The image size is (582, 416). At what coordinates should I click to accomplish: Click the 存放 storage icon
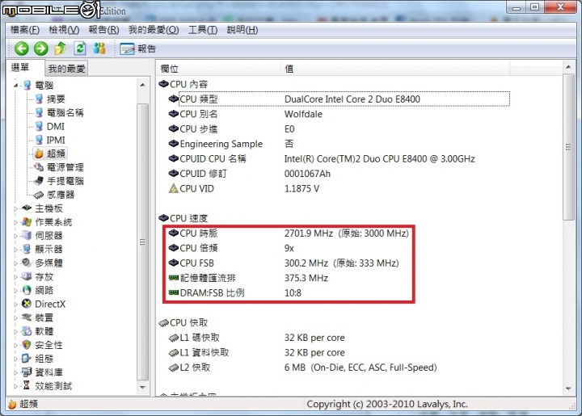tap(27, 276)
